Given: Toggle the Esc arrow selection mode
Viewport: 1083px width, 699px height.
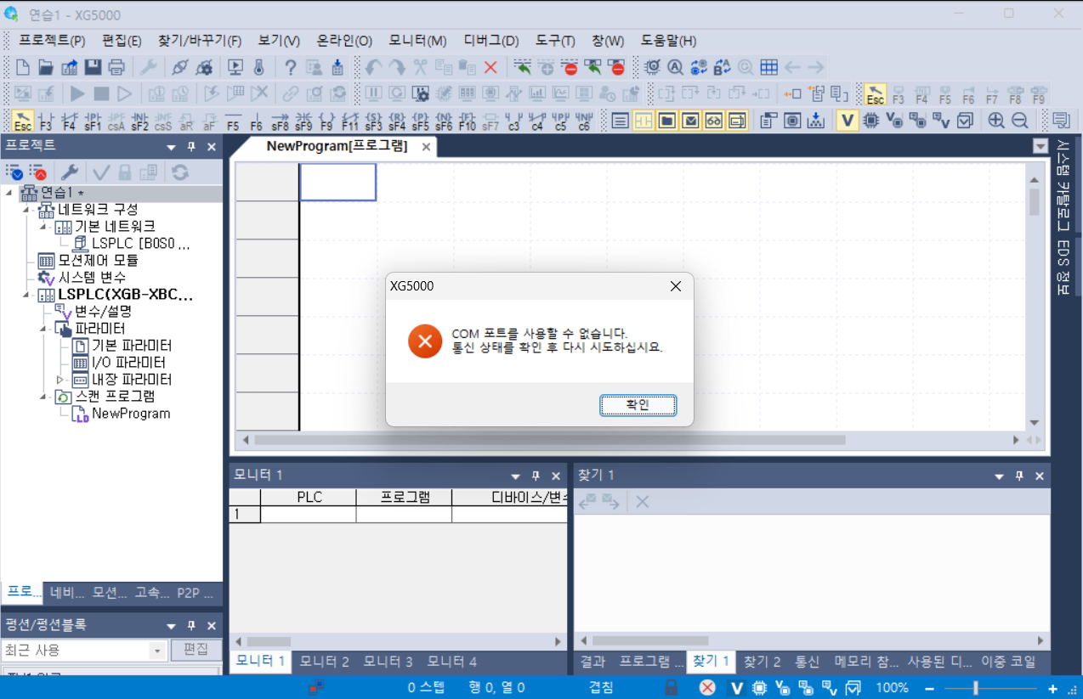Looking at the screenshot, I should [x=24, y=120].
